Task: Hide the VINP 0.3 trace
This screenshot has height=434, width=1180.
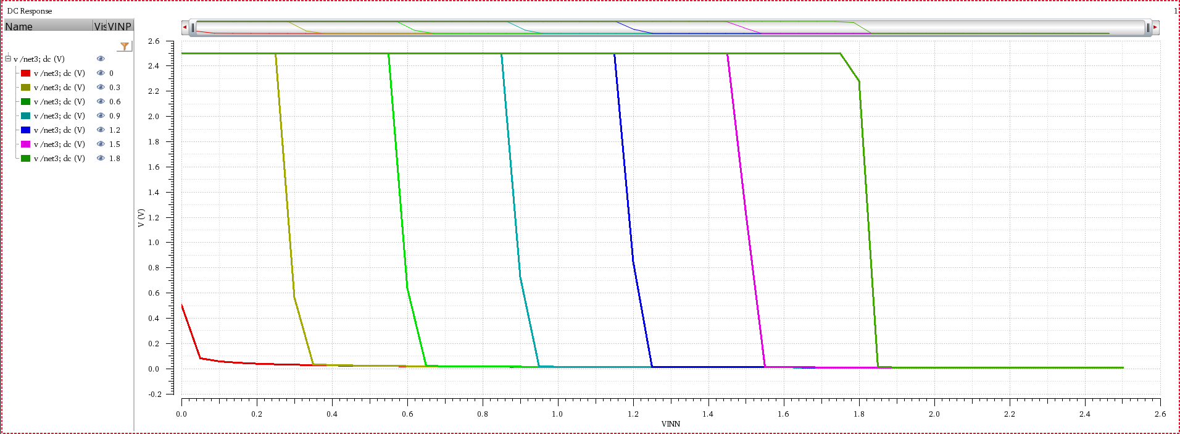Action: [x=101, y=87]
